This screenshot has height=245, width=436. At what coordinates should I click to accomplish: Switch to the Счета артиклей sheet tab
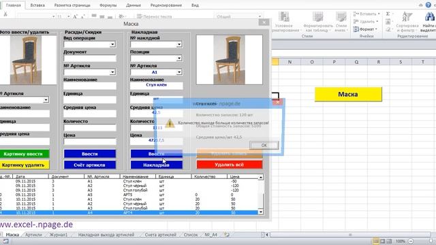pos(161,235)
